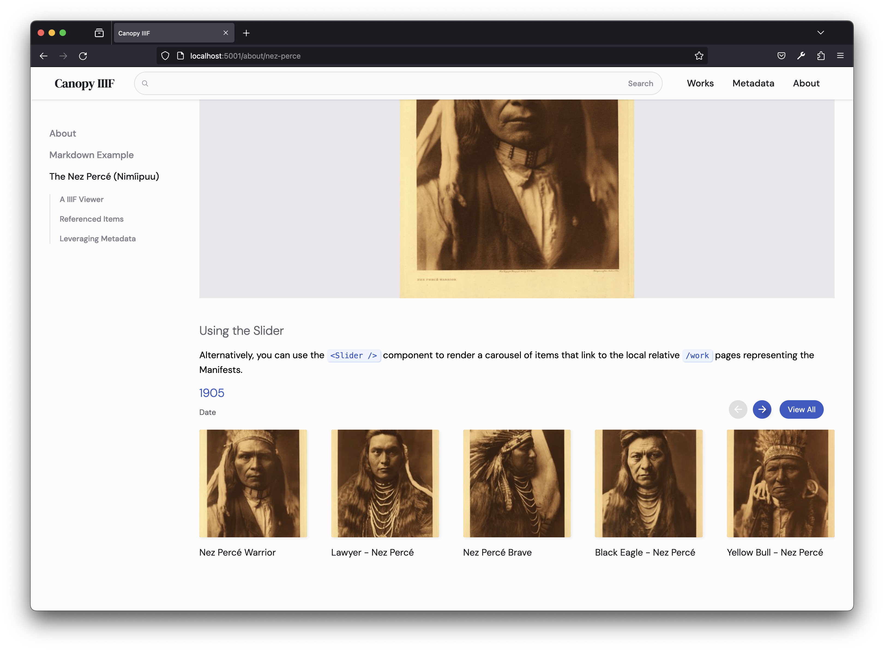This screenshot has height=651, width=884.
Task: Open the 1905 date link
Action: pos(212,393)
